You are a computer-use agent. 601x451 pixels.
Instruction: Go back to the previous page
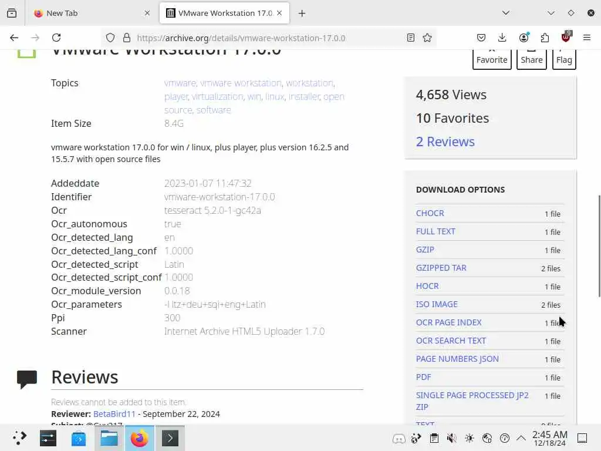[14, 38]
